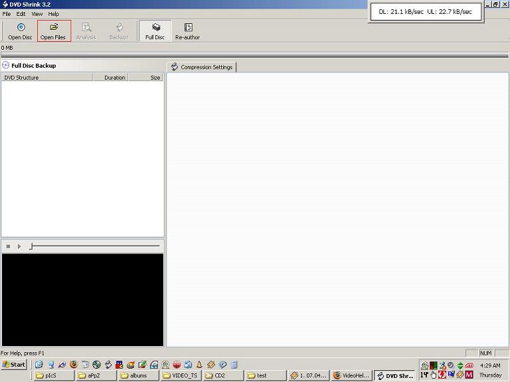This screenshot has width=510, height=382.
Task: Open the Help menu
Action: click(x=54, y=14)
